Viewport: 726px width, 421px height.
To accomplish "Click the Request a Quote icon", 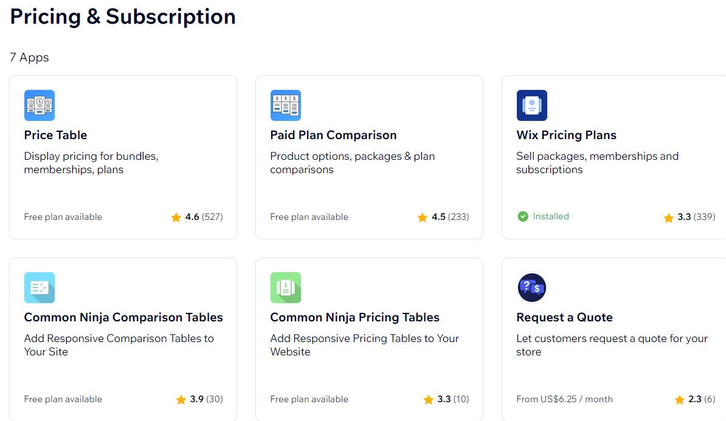I will click(532, 288).
